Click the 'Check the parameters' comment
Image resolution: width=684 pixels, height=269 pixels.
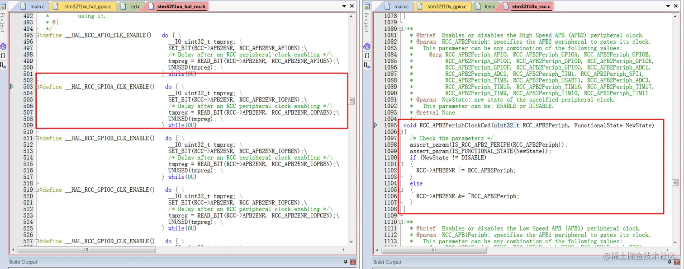pyautogui.click(x=452, y=138)
